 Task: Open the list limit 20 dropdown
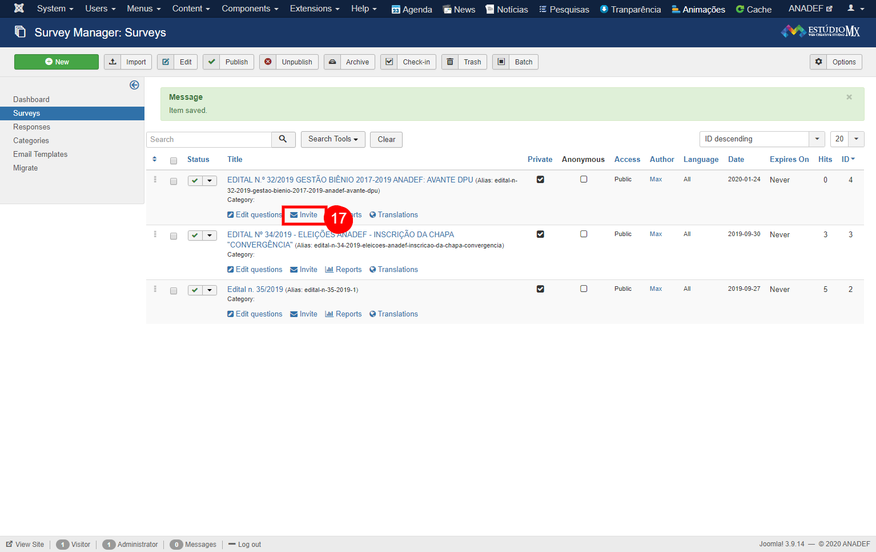click(846, 139)
